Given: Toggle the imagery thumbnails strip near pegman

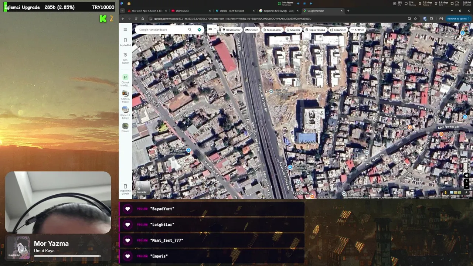Looking at the screenshot, I should pos(456,192).
